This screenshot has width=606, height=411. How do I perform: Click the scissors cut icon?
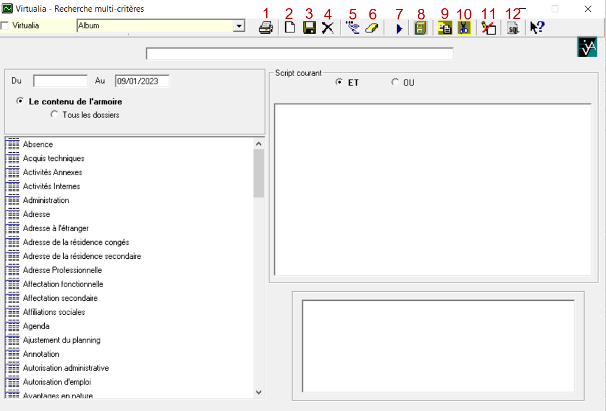[464, 28]
